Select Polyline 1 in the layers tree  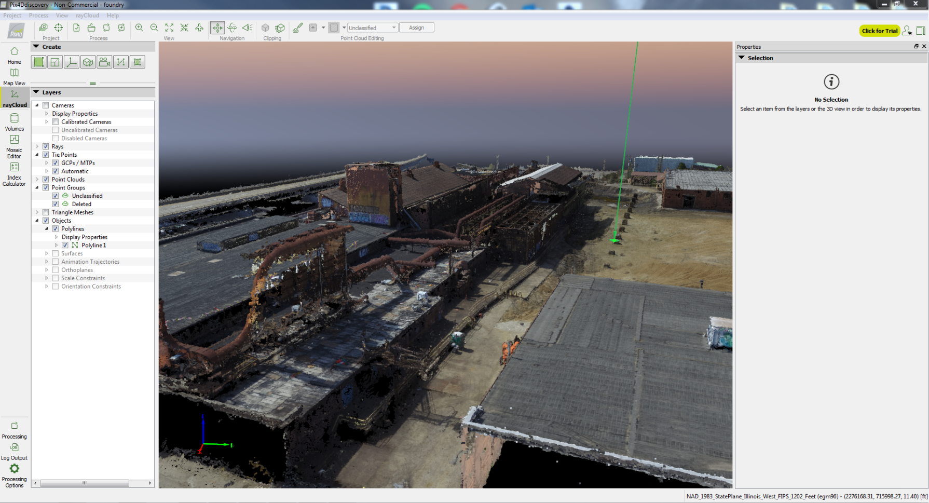click(x=93, y=245)
